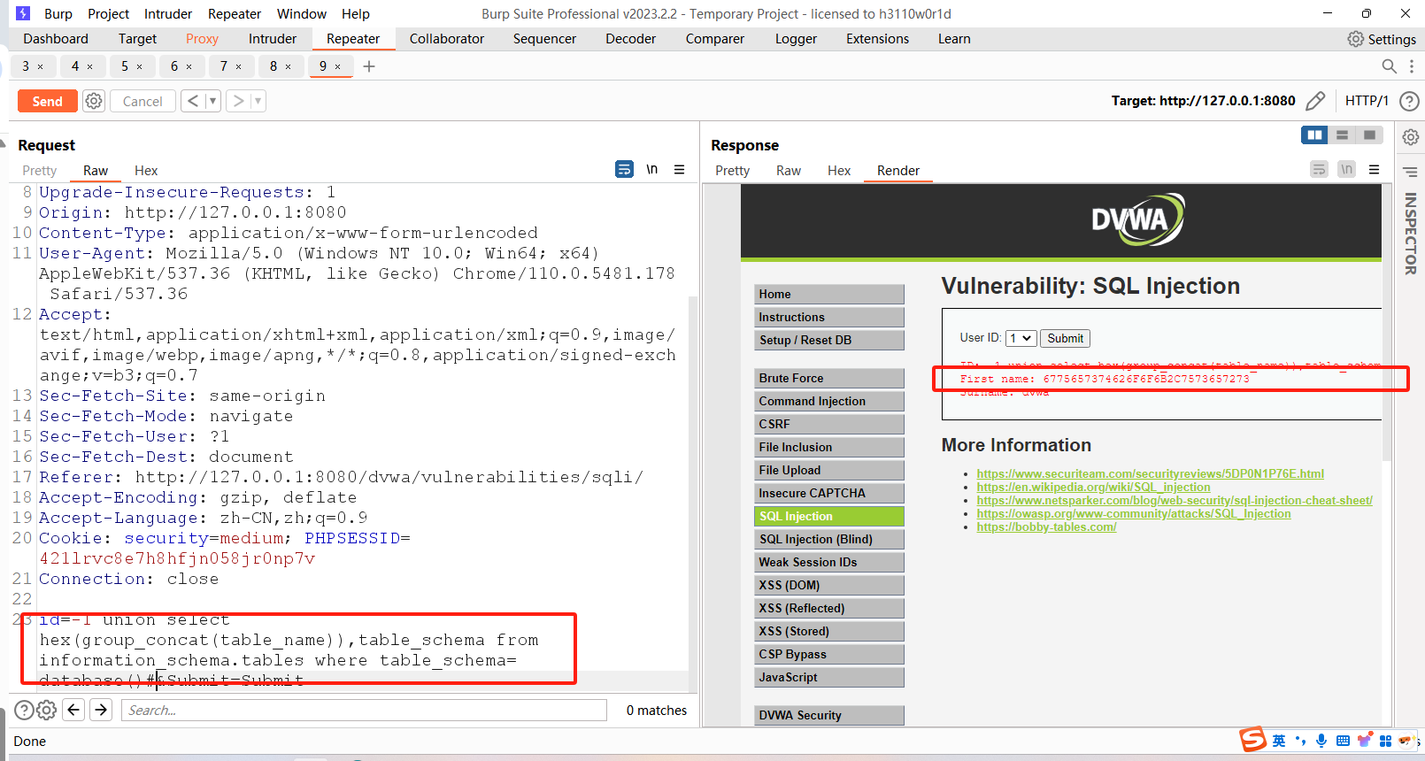Open the Intruder tool tab

coord(273,39)
